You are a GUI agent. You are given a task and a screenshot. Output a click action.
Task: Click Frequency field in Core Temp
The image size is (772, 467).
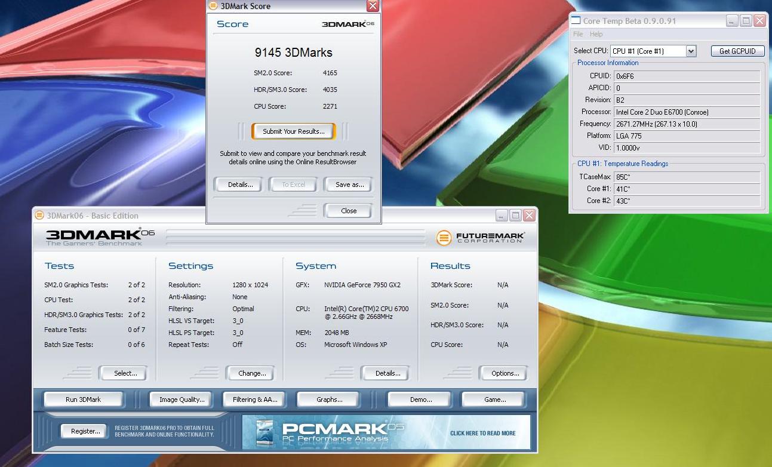[x=687, y=124]
